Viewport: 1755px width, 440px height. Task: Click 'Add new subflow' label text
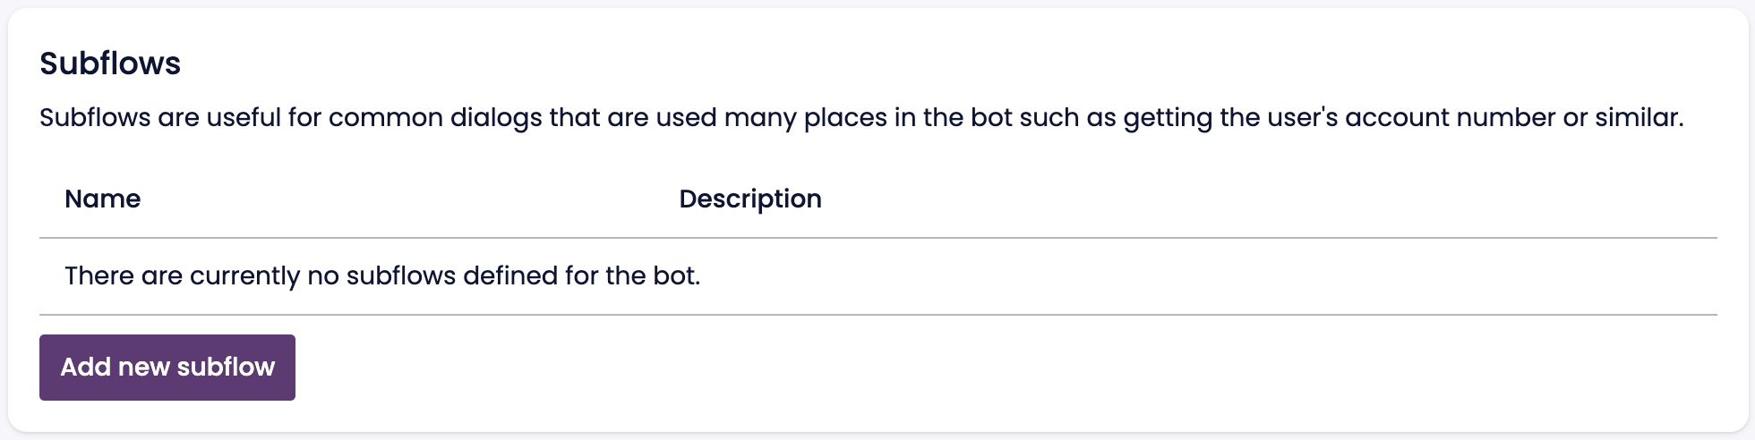click(x=167, y=368)
